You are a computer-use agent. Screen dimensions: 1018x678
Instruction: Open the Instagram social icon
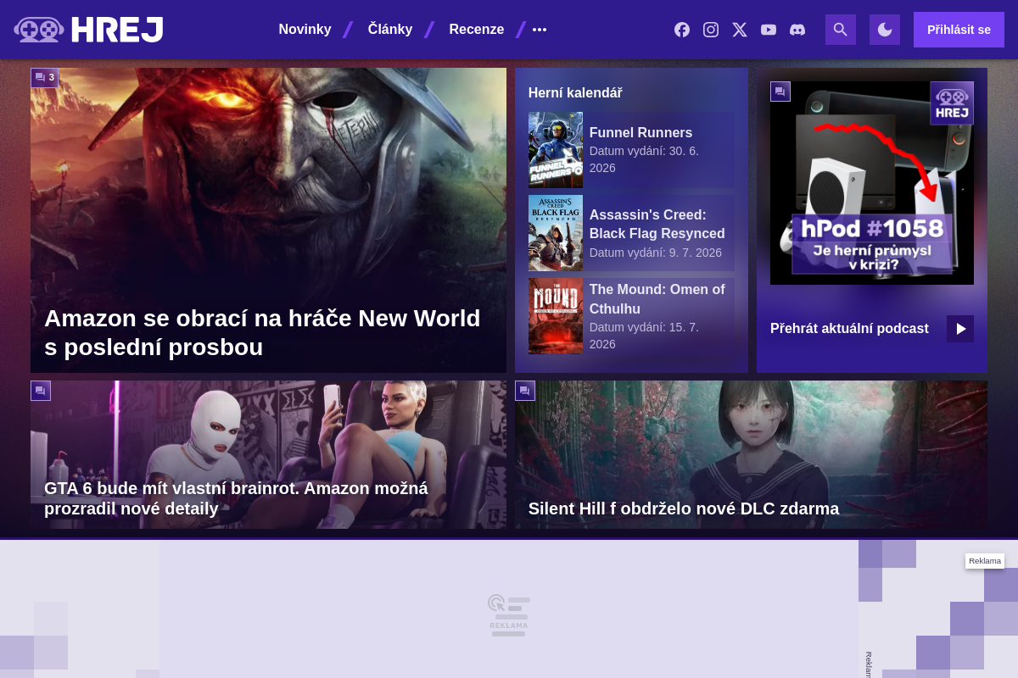(711, 30)
